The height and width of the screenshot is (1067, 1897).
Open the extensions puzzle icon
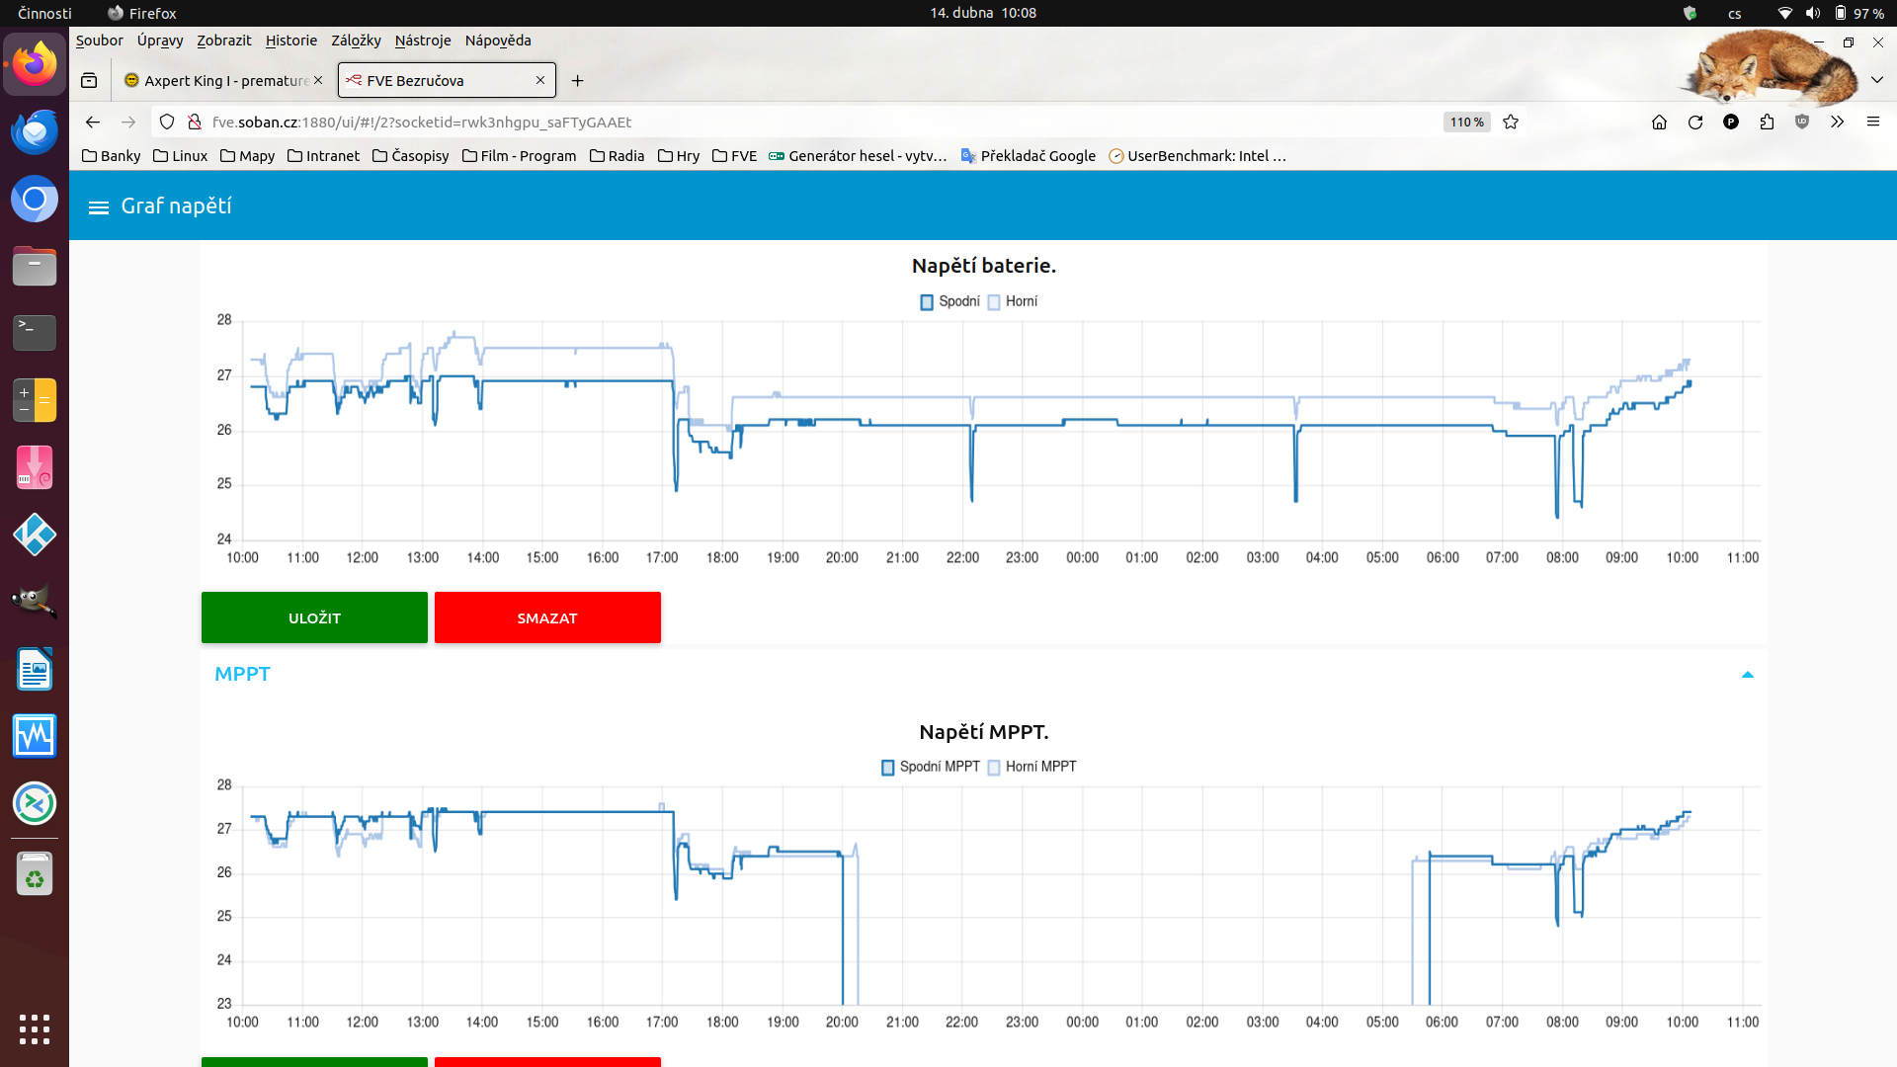(1767, 123)
